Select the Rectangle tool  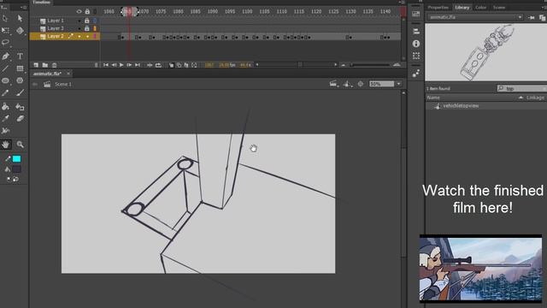[20, 68]
